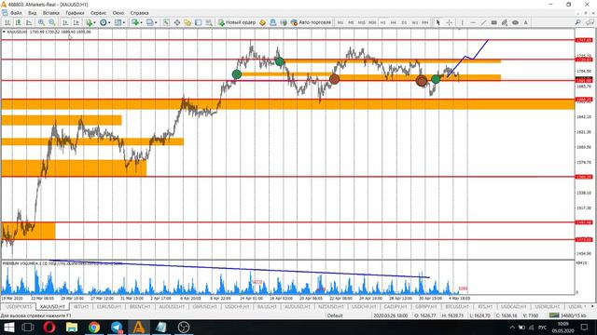Open the Market Watch window icon
The width and height of the screenshot is (597, 335).
(166, 22)
